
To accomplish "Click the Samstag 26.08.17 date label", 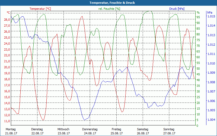I will pyautogui.click(x=143, y=131).
